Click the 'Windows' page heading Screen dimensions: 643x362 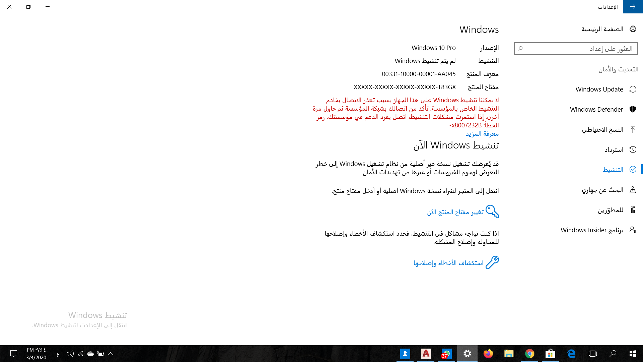tap(479, 29)
